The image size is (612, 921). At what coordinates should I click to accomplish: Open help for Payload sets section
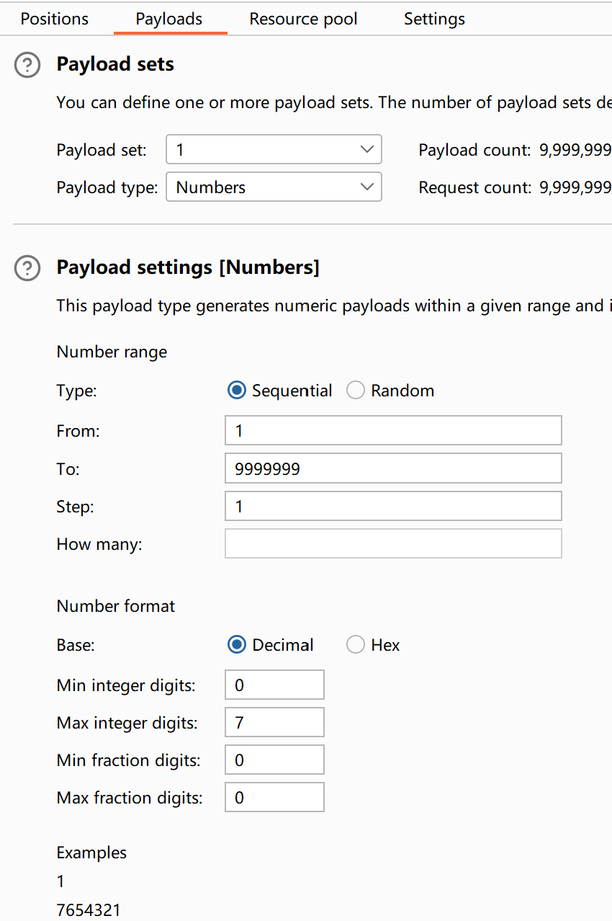[x=27, y=66]
